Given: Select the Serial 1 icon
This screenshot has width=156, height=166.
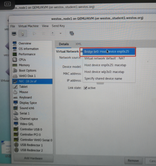Looking at the screenshot, I should pyautogui.click(x=16, y=113).
